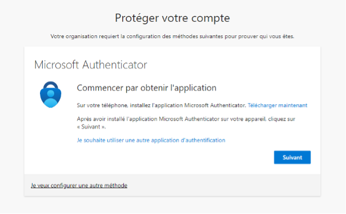Click the Votre organisation requiert subtitle text

pyautogui.click(x=172, y=36)
